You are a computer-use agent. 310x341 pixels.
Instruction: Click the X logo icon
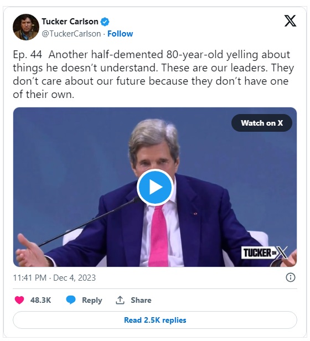[291, 21]
